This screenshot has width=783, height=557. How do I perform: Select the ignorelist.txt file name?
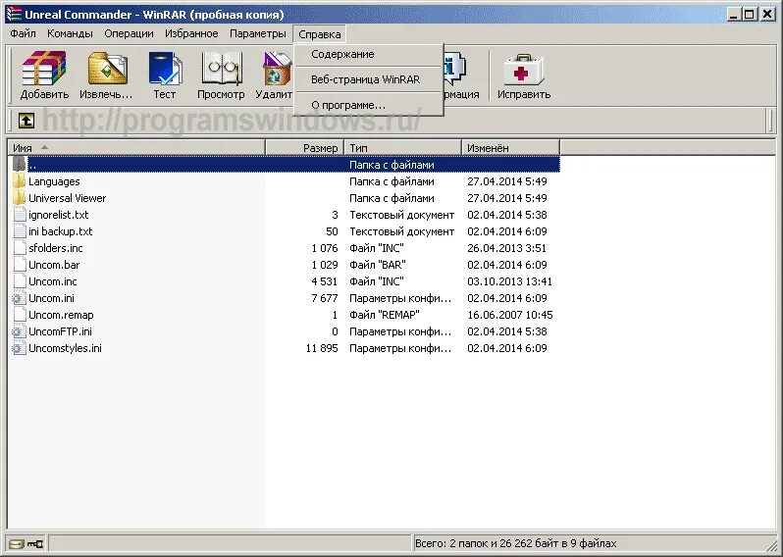click(x=59, y=215)
